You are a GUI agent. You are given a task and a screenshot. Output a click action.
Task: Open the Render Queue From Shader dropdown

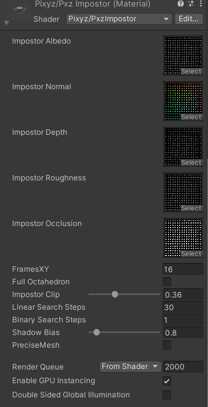pyautogui.click(x=130, y=366)
